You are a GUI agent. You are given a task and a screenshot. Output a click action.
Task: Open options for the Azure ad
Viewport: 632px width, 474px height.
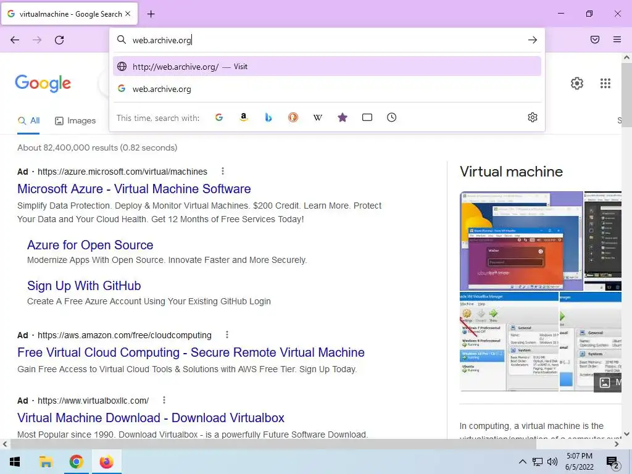point(222,172)
